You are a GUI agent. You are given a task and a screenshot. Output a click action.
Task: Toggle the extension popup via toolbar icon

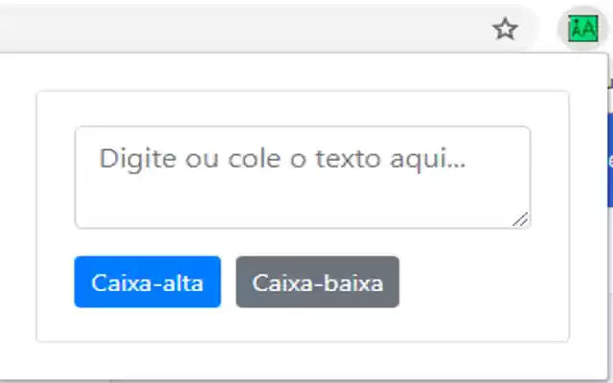click(582, 30)
